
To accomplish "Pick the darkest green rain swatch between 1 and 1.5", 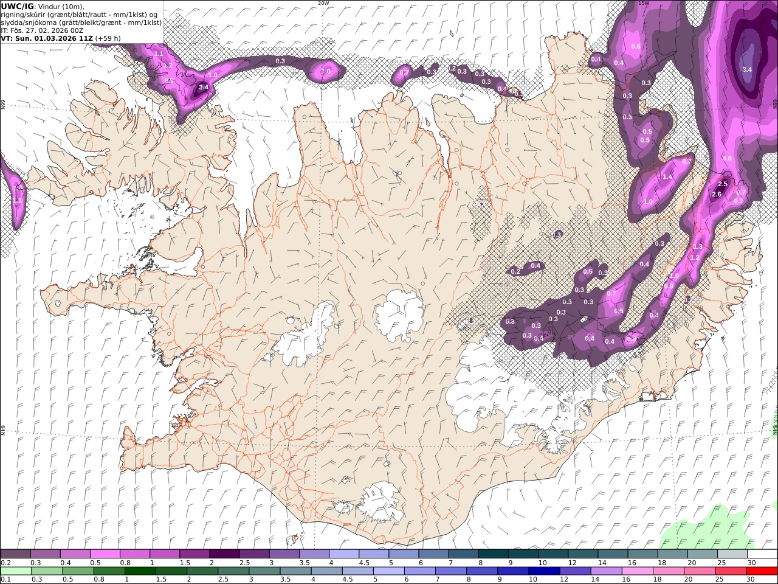I will click(x=140, y=571).
